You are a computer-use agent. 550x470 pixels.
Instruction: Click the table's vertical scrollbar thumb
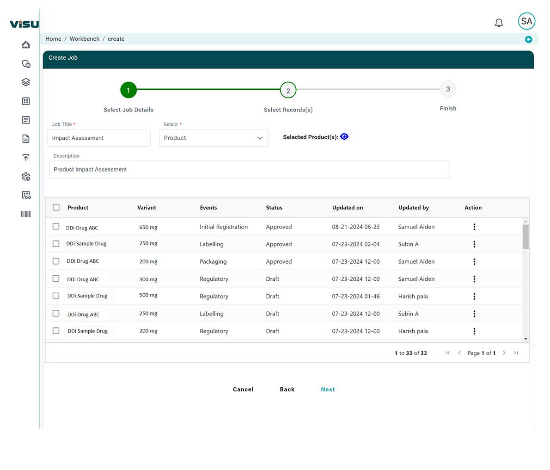(x=526, y=236)
